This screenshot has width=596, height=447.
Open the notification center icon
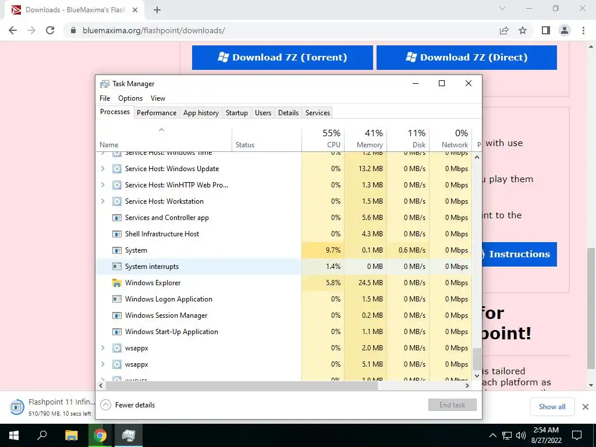point(577,435)
